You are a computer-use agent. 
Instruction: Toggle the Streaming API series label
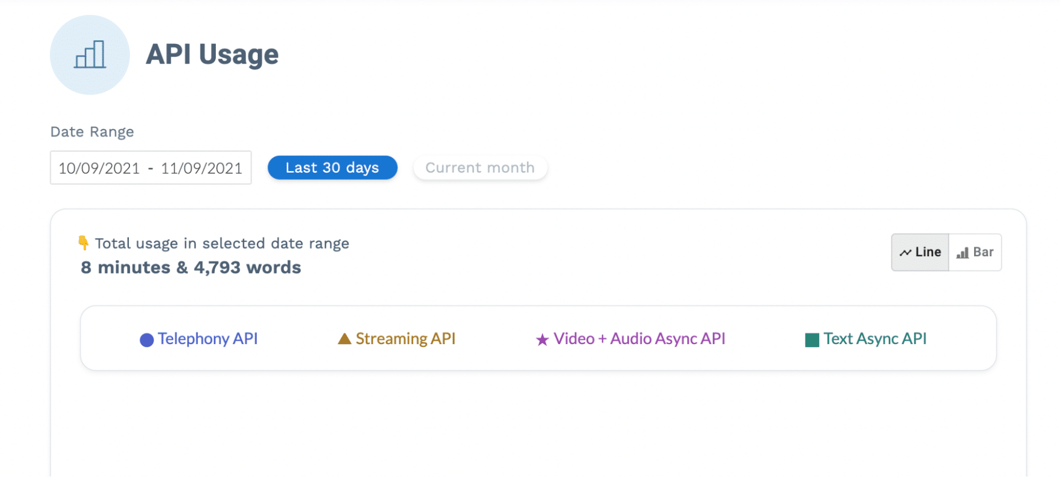coord(405,339)
